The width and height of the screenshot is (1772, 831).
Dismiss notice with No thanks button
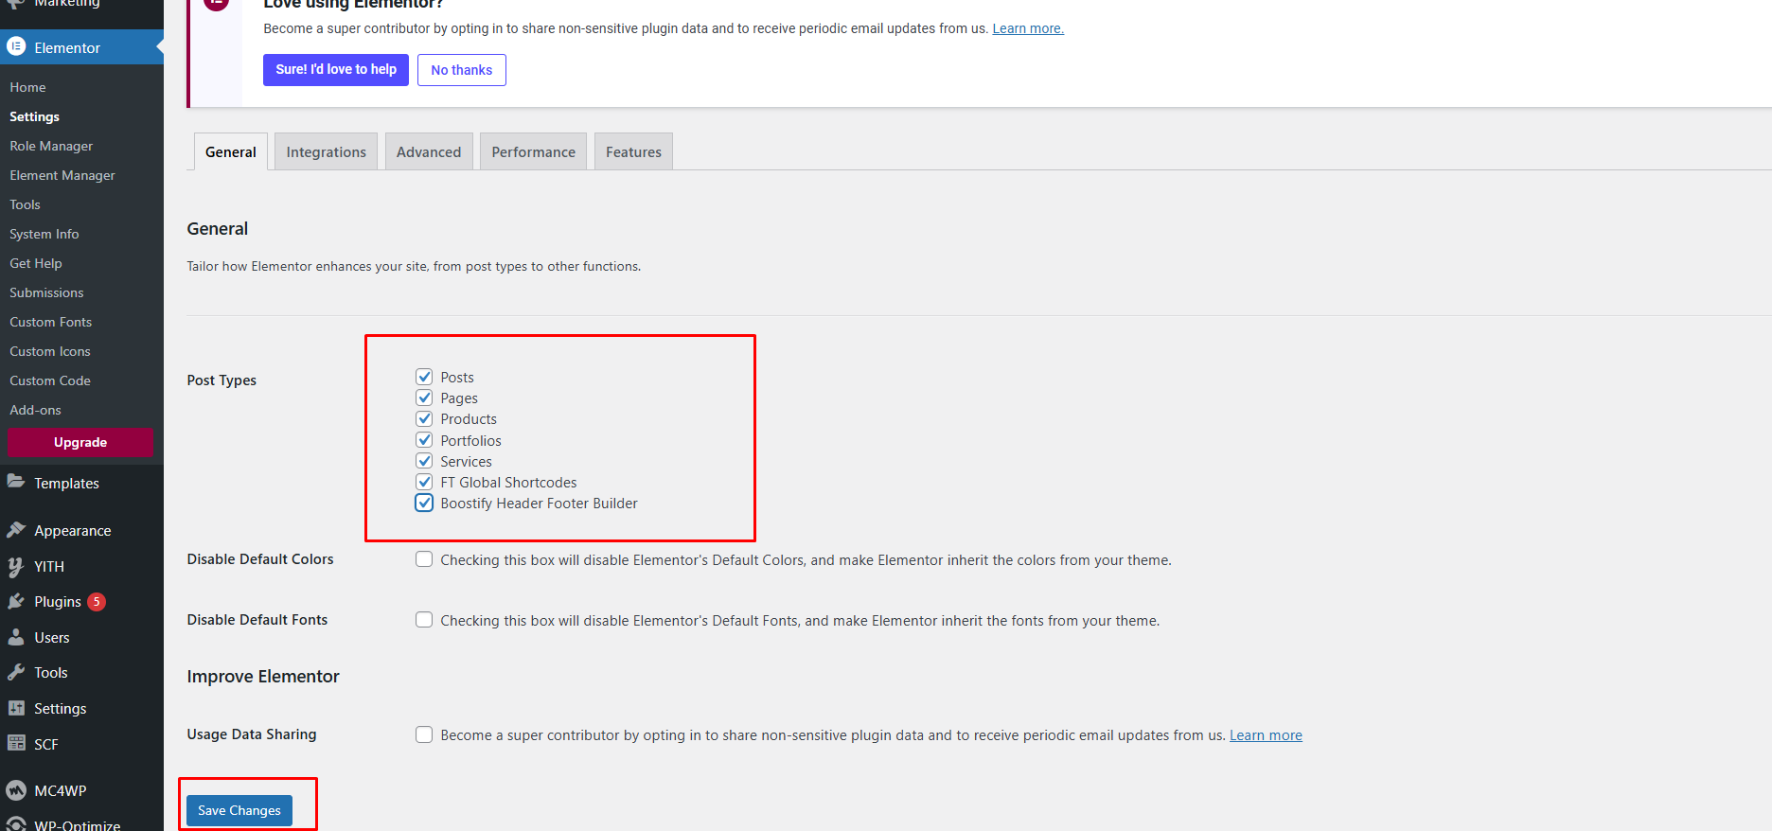click(x=462, y=70)
